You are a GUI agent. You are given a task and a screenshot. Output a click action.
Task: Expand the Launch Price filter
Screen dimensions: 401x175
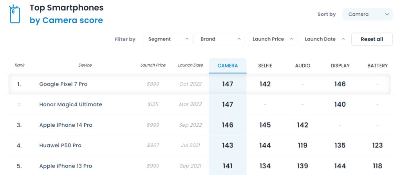[272, 39]
